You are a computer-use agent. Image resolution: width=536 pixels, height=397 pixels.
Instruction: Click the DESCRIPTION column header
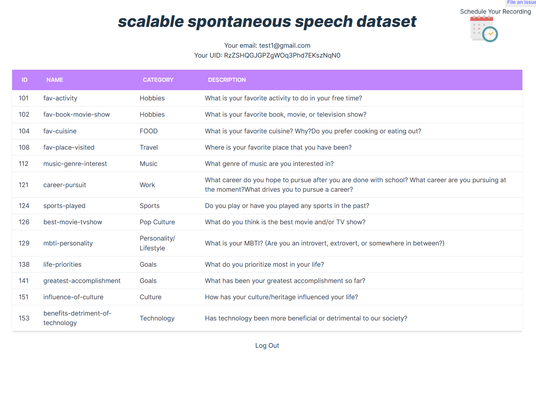coord(227,80)
